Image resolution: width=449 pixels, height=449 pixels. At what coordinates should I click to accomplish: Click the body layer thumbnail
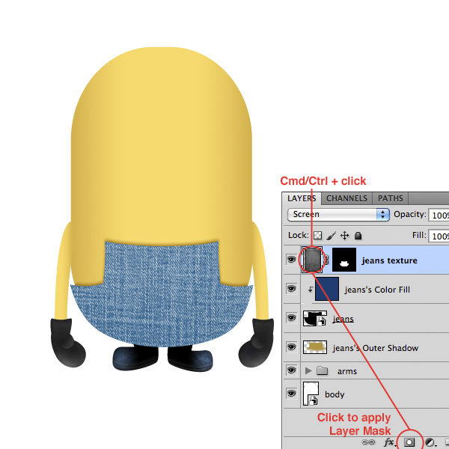[311, 394]
